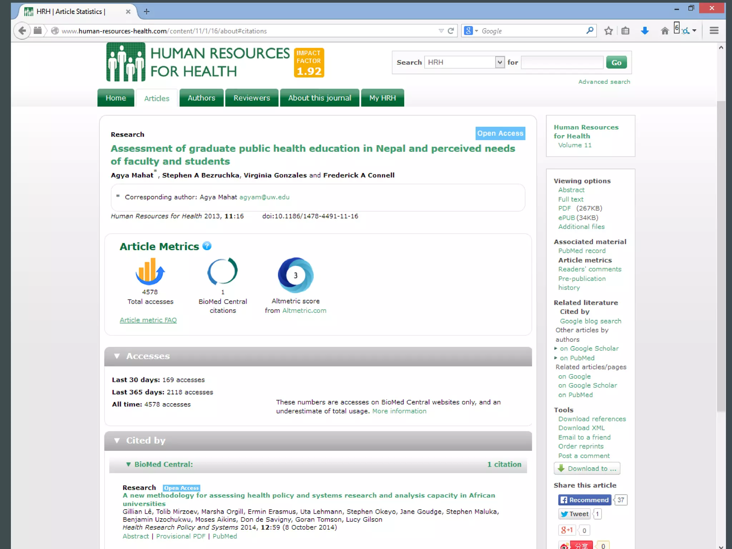732x549 pixels.
Task: Click the Article Metrics help question icon
Action: [x=207, y=246]
